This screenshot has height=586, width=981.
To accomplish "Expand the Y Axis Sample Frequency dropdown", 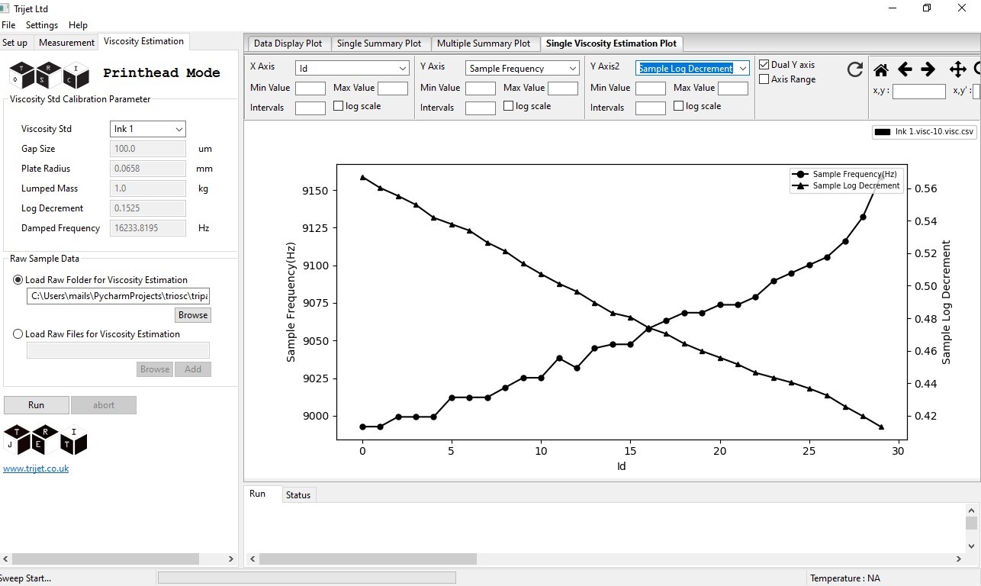I will [x=523, y=69].
